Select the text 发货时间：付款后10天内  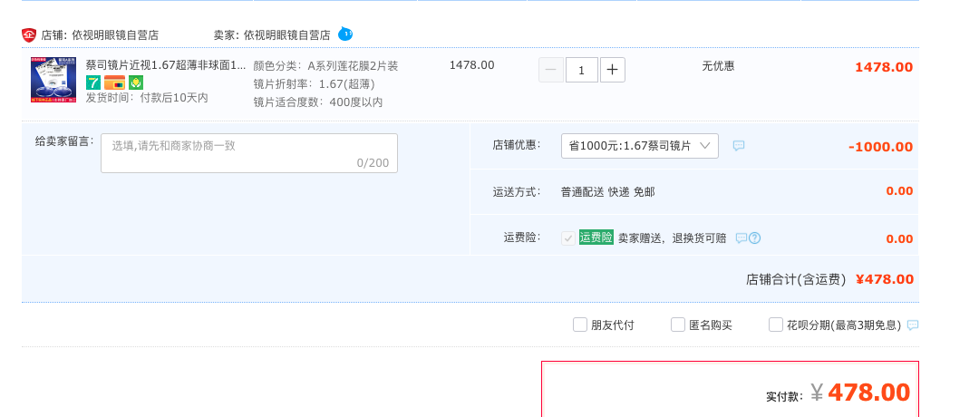click(147, 98)
